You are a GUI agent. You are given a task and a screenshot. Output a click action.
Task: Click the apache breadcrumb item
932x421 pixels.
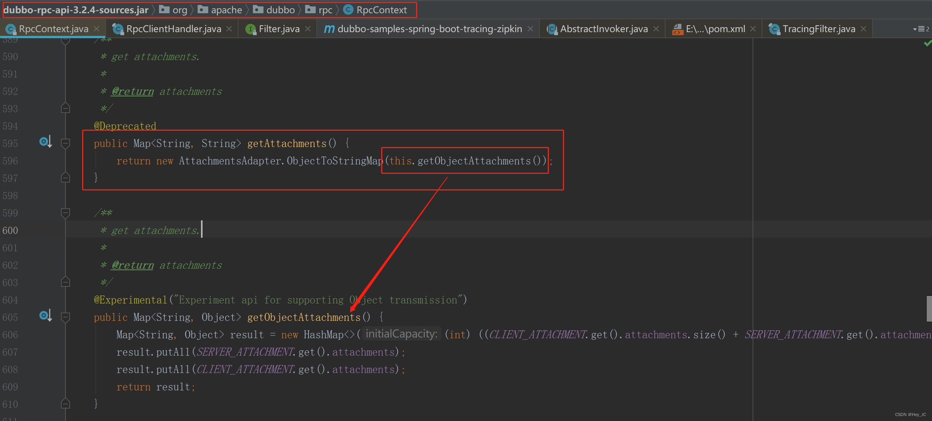pyautogui.click(x=226, y=10)
